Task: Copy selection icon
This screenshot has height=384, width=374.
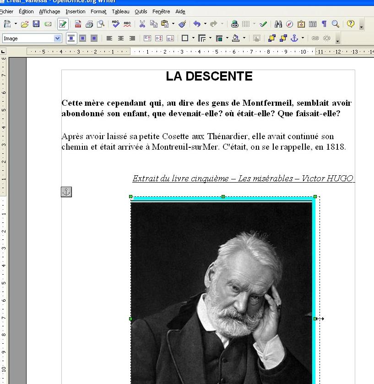Action: [153, 24]
